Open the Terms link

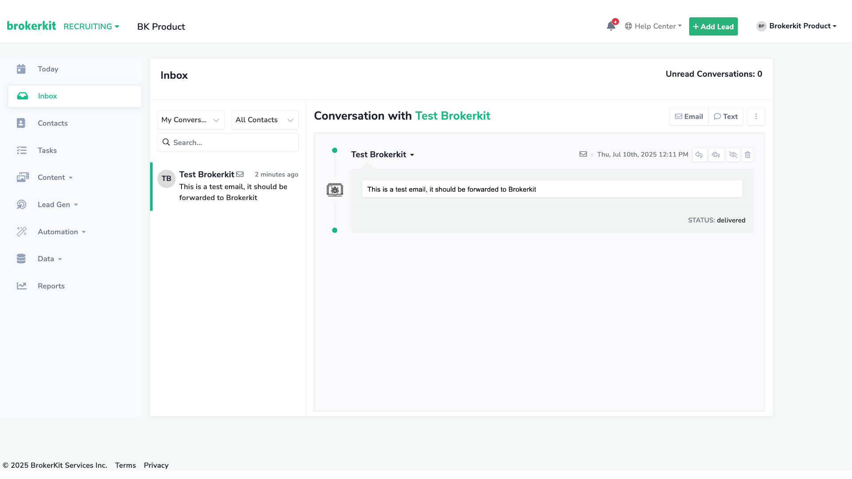[126, 465]
